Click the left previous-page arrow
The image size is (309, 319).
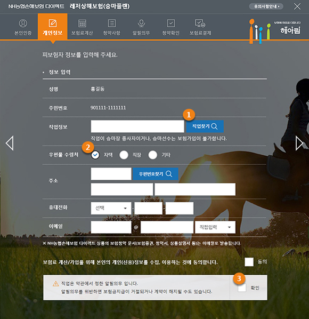(x=10, y=143)
